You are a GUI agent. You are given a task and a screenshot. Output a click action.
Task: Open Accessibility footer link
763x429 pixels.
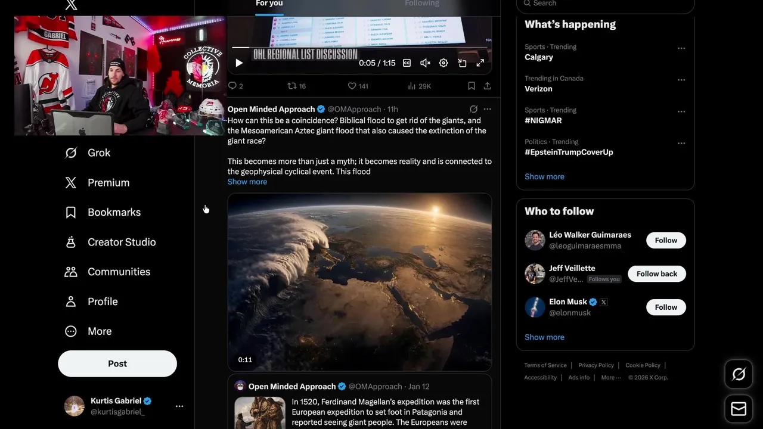point(541,377)
